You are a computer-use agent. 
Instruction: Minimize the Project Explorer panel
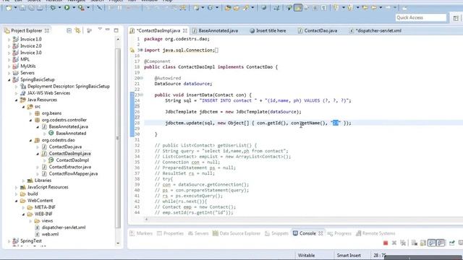(108, 30)
